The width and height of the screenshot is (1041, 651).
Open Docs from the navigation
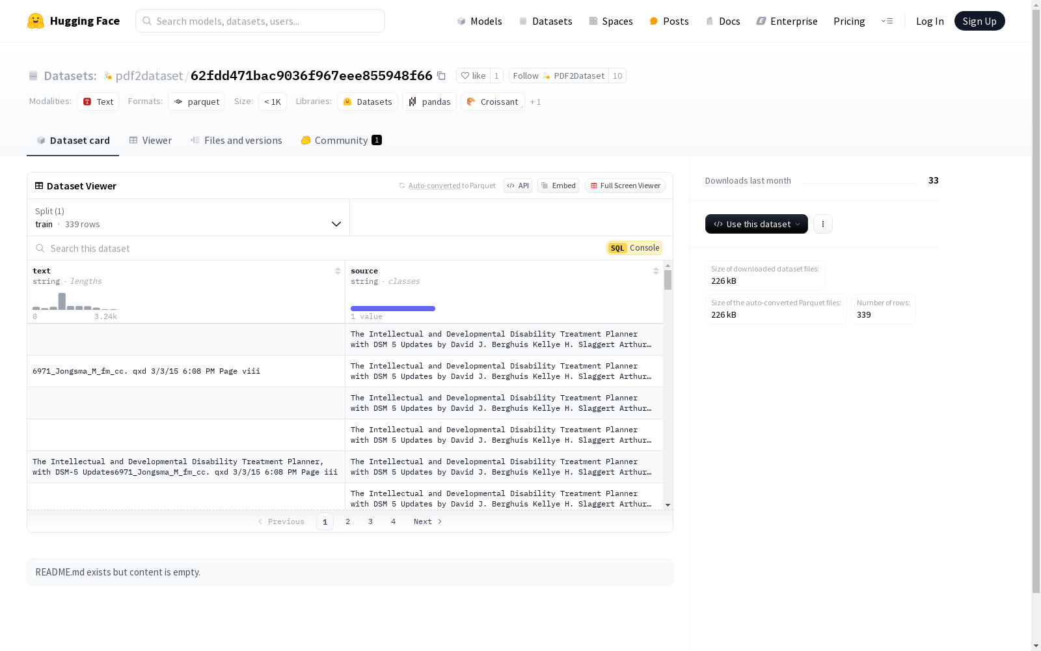point(723,21)
